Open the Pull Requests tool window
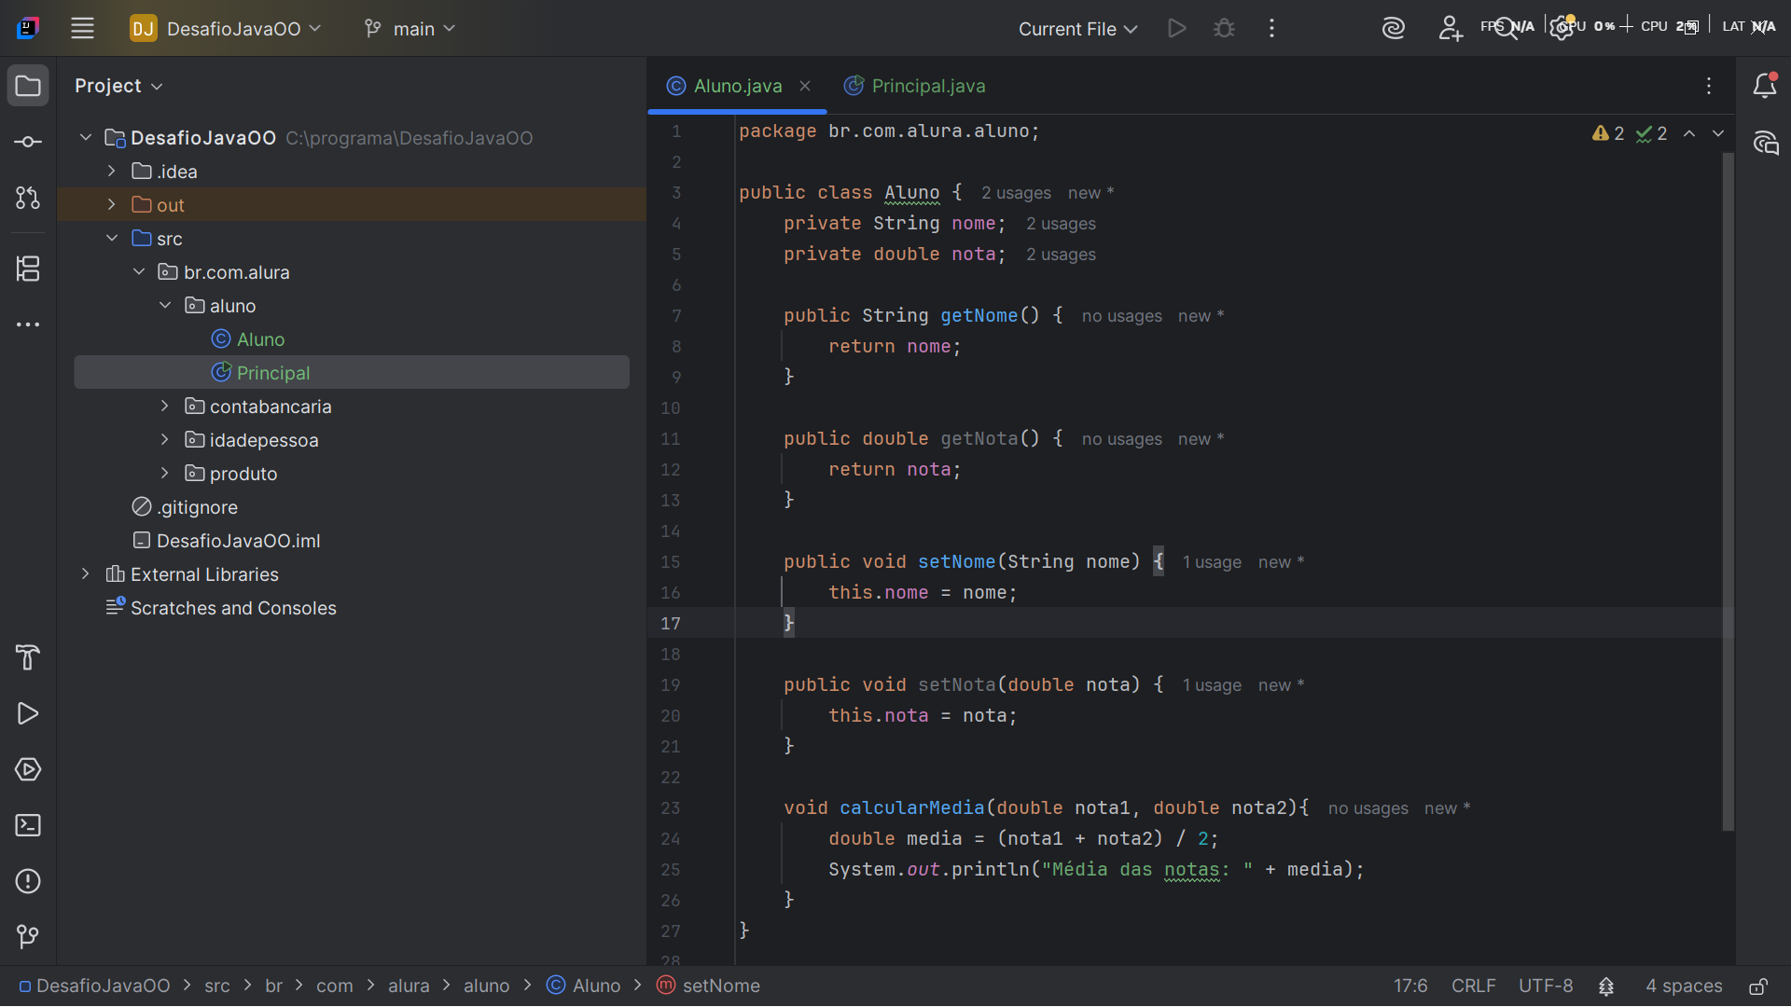The width and height of the screenshot is (1791, 1007). 28,198
